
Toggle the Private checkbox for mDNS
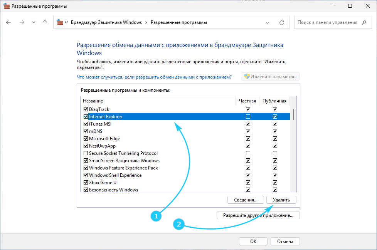pyautogui.click(x=248, y=131)
